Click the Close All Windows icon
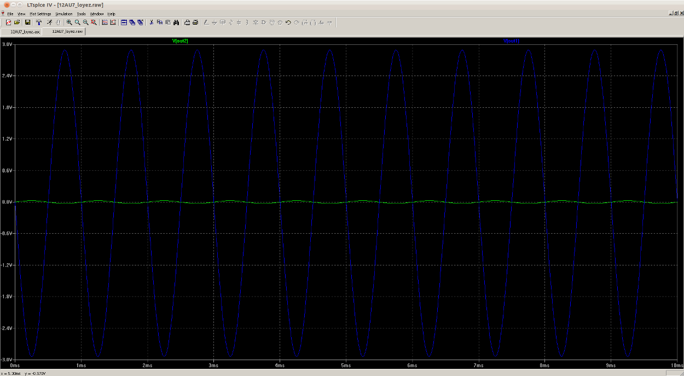This screenshot has width=684, height=376. tap(141, 22)
